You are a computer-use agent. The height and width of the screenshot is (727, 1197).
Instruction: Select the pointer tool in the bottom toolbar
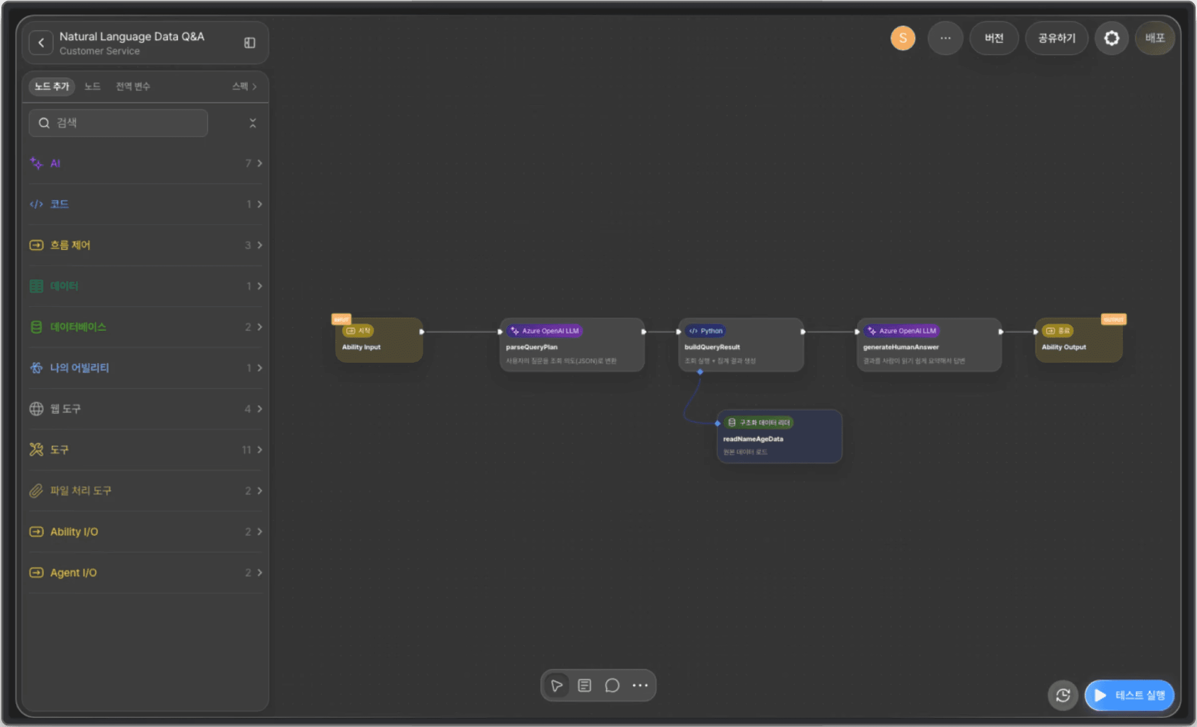coord(557,685)
